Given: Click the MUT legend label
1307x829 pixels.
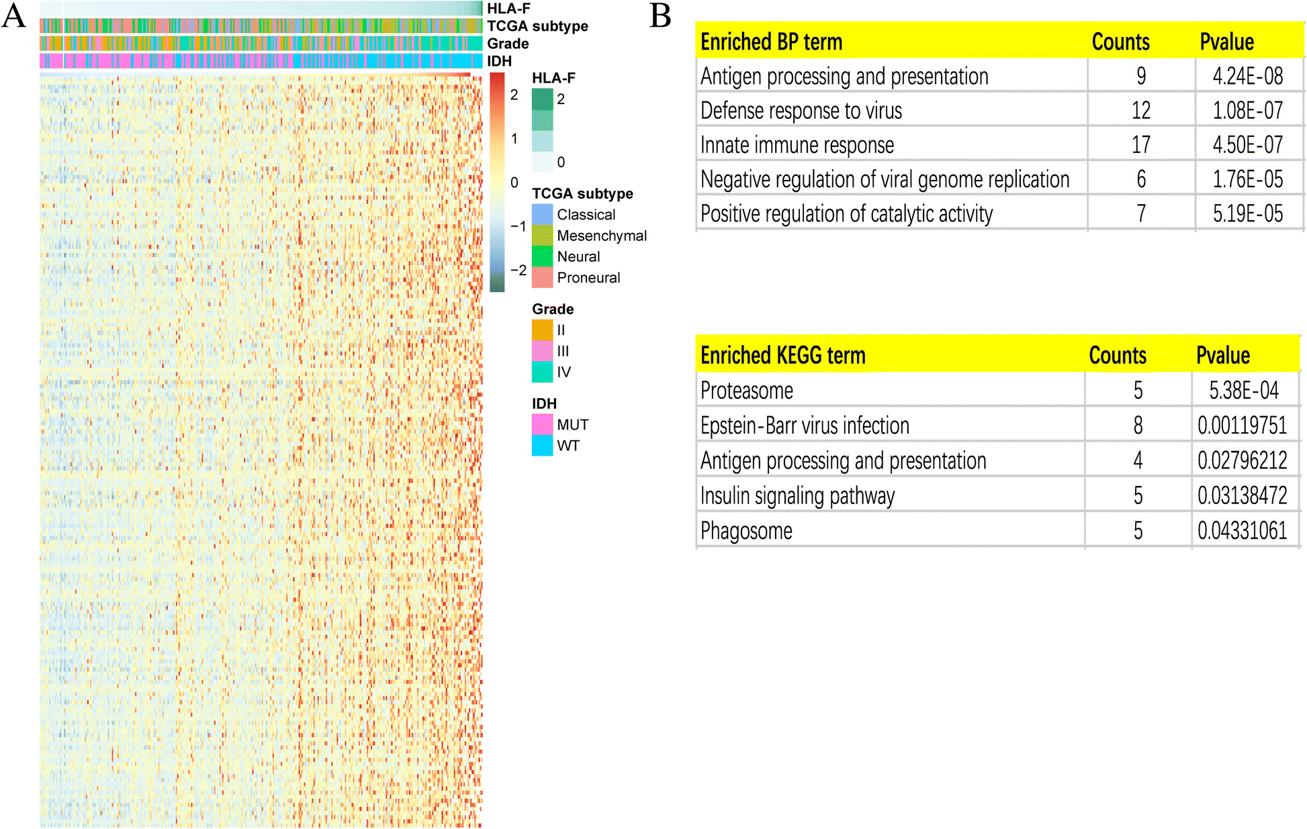Looking at the screenshot, I should (x=572, y=424).
